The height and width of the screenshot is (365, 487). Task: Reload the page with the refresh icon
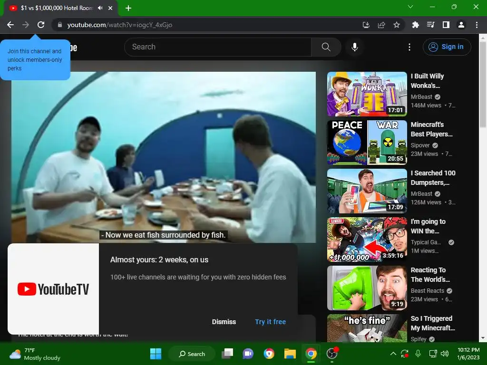(x=41, y=25)
